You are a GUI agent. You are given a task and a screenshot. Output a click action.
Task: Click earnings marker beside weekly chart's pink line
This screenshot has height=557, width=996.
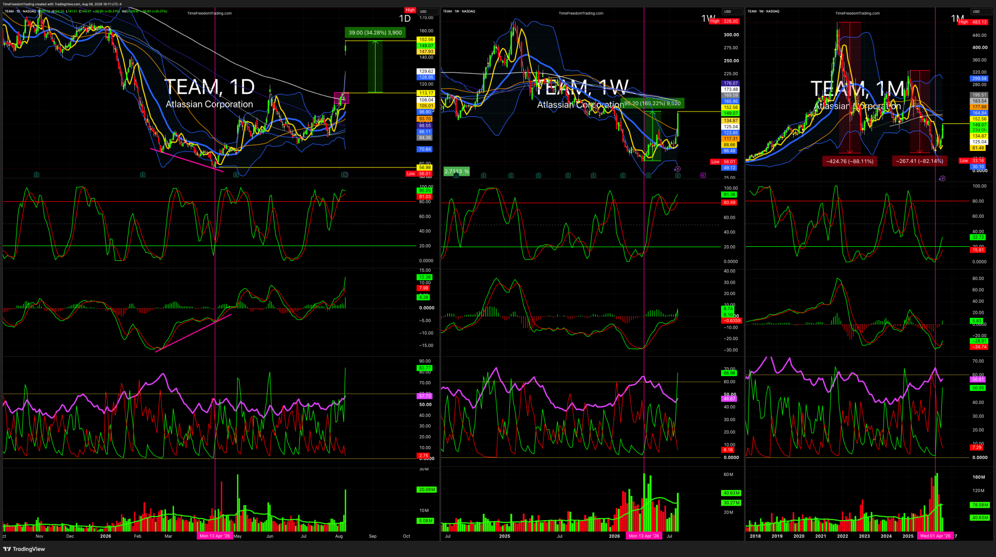point(648,175)
